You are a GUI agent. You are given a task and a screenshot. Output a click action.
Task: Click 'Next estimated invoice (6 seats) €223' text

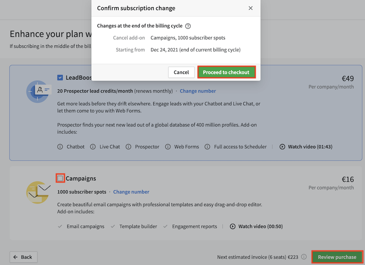[258, 257]
